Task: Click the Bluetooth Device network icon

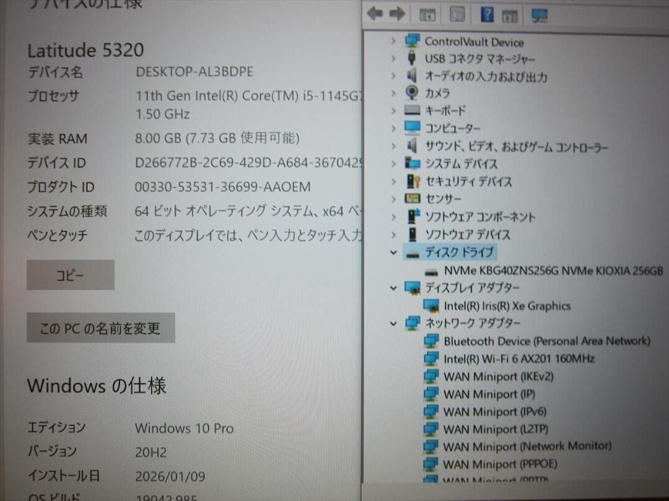Action: click(x=431, y=341)
